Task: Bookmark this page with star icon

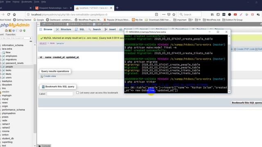Action: (174, 15)
